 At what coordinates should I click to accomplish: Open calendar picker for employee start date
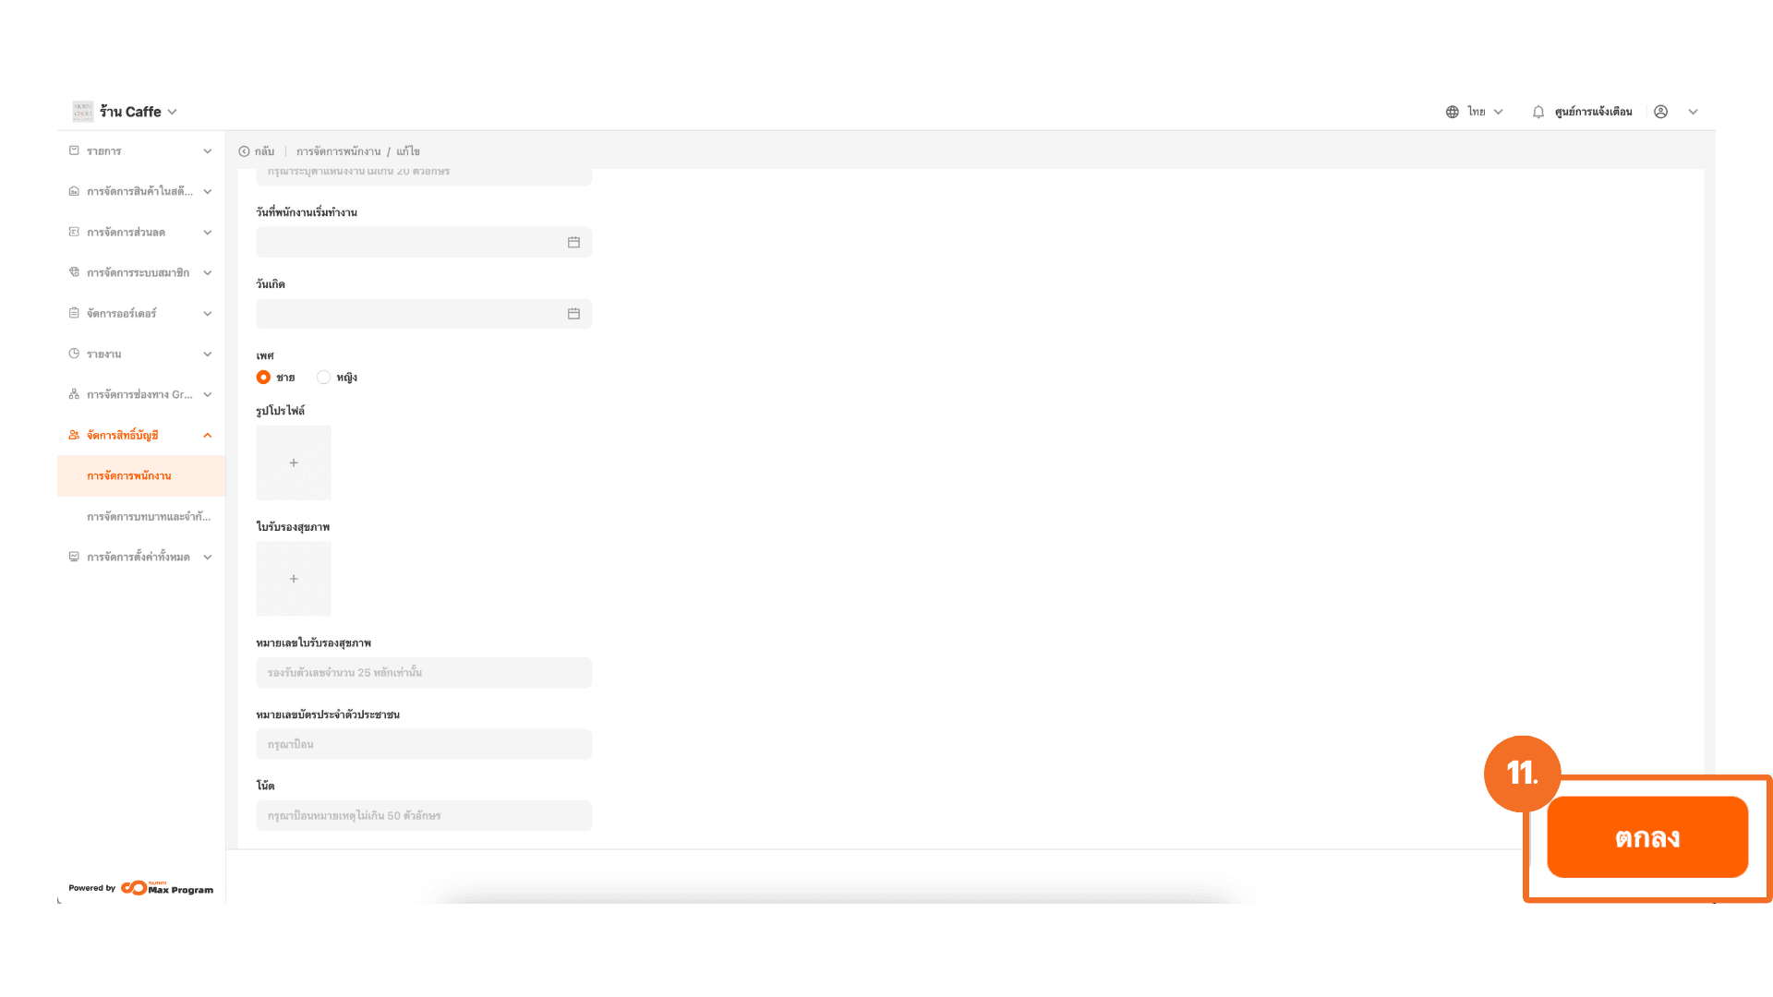(573, 242)
